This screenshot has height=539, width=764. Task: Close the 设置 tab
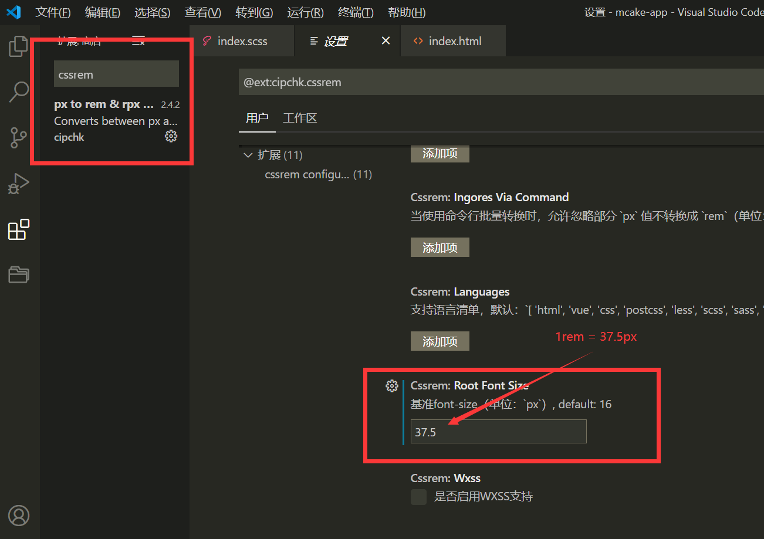click(386, 40)
